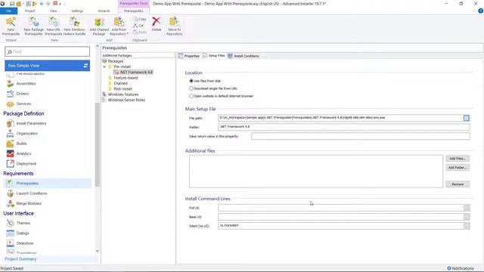Open Themes page in sidebar
This screenshot has width=484, height=272.
[x=23, y=223]
